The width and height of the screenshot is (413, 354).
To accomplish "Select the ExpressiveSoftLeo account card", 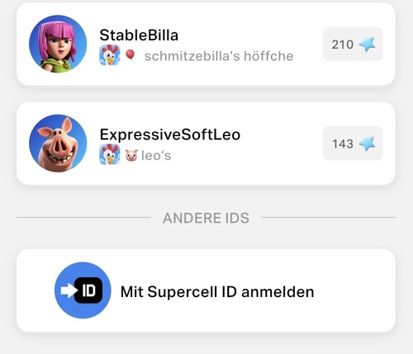I will point(206,144).
